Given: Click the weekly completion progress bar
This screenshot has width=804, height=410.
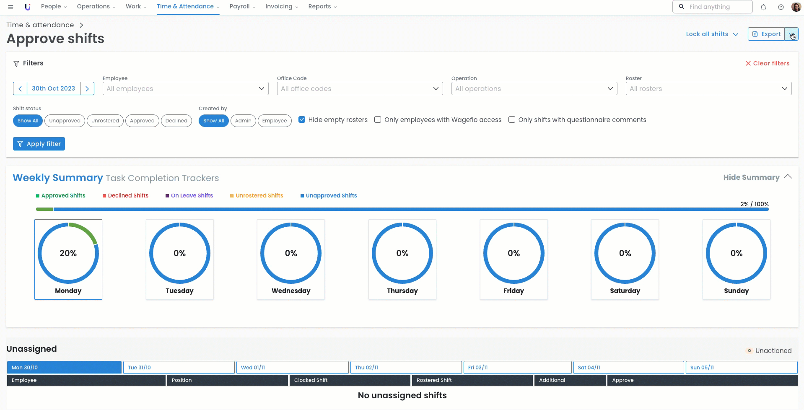Looking at the screenshot, I should pyautogui.click(x=402, y=209).
